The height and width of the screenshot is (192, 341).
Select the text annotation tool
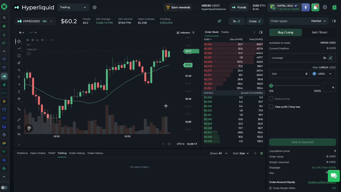[19, 77]
